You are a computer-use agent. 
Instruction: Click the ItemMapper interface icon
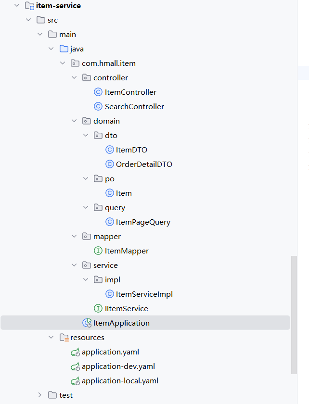[x=98, y=251]
